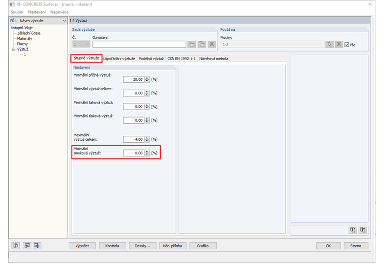384x275 pixels.
Task: Collapse the Výztuž tree node
Action: (x=14, y=49)
